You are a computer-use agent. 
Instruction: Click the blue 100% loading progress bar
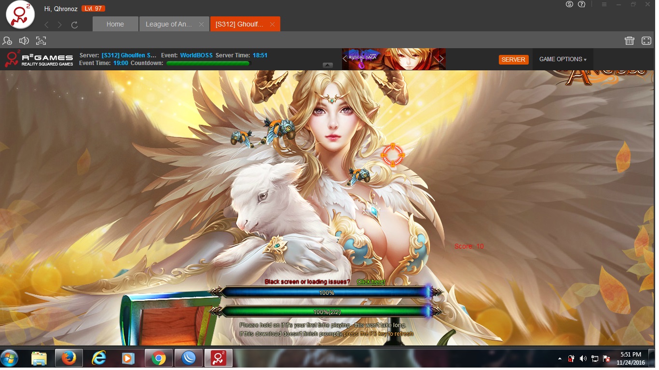(x=327, y=292)
